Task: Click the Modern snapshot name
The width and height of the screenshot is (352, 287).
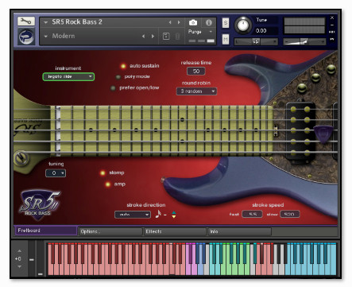Action: (64, 36)
